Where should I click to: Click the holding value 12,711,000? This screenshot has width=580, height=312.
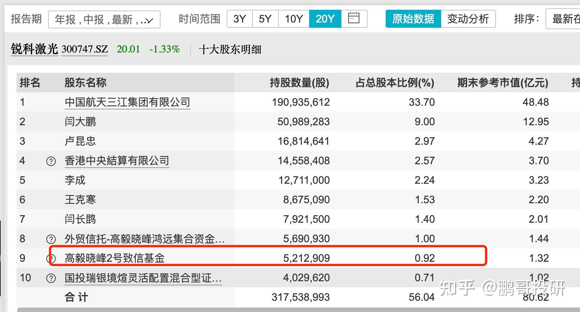(304, 180)
